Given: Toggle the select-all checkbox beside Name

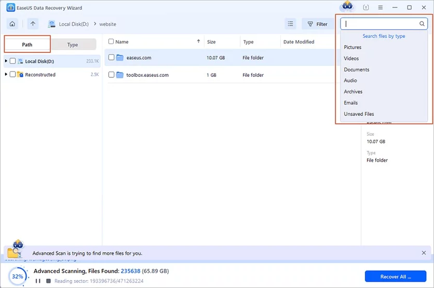Looking at the screenshot, I should [x=111, y=41].
